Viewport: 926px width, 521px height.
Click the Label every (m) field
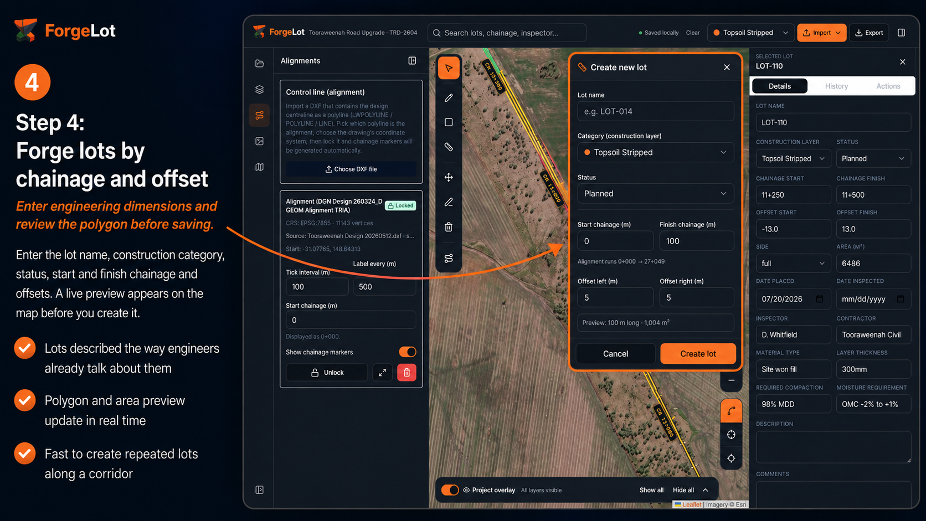point(384,287)
